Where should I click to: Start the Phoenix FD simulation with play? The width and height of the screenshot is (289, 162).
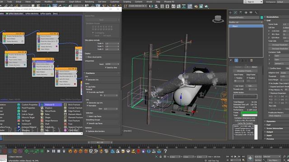pos(48,151)
